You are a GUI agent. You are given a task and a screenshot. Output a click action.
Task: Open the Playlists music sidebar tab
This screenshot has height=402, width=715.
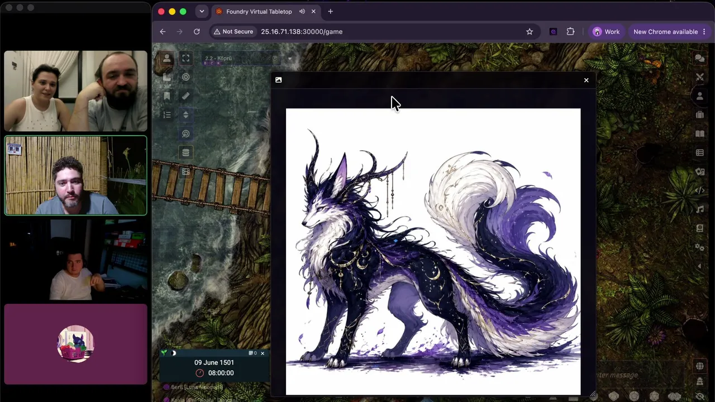(x=699, y=209)
